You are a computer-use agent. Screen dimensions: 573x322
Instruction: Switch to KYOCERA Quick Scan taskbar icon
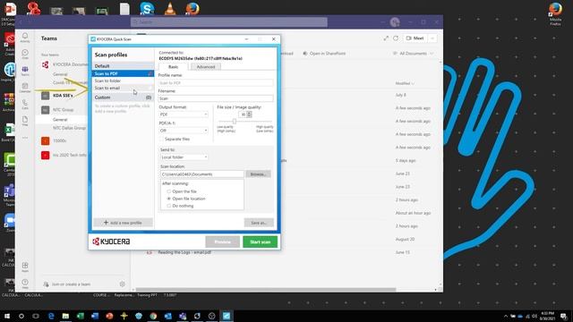[x=227, y=316]
